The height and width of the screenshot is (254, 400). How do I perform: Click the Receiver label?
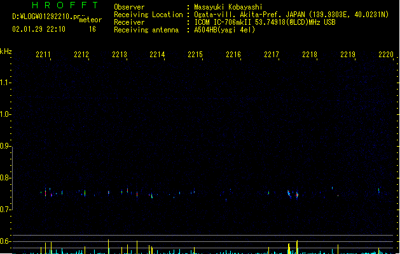[x=129, y=22]
